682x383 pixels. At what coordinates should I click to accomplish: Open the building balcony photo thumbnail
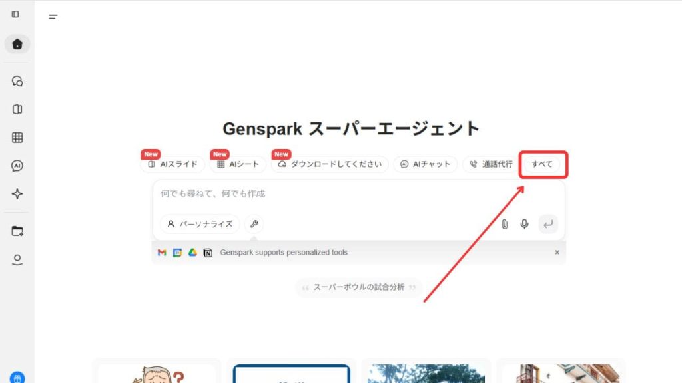(x=561, y=374)
